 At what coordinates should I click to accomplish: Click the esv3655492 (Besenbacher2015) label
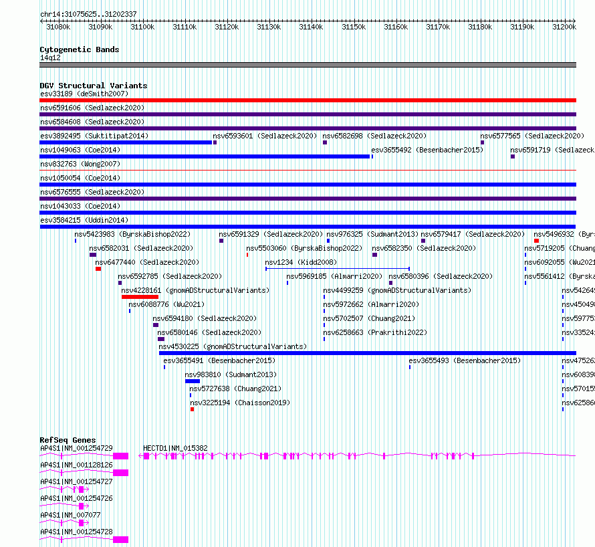coord(427,150)
